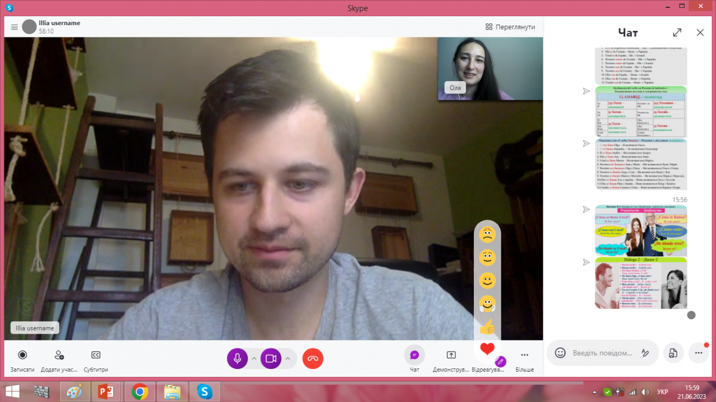
Task: Click the message input field
Action: click(x=602, y=353)
